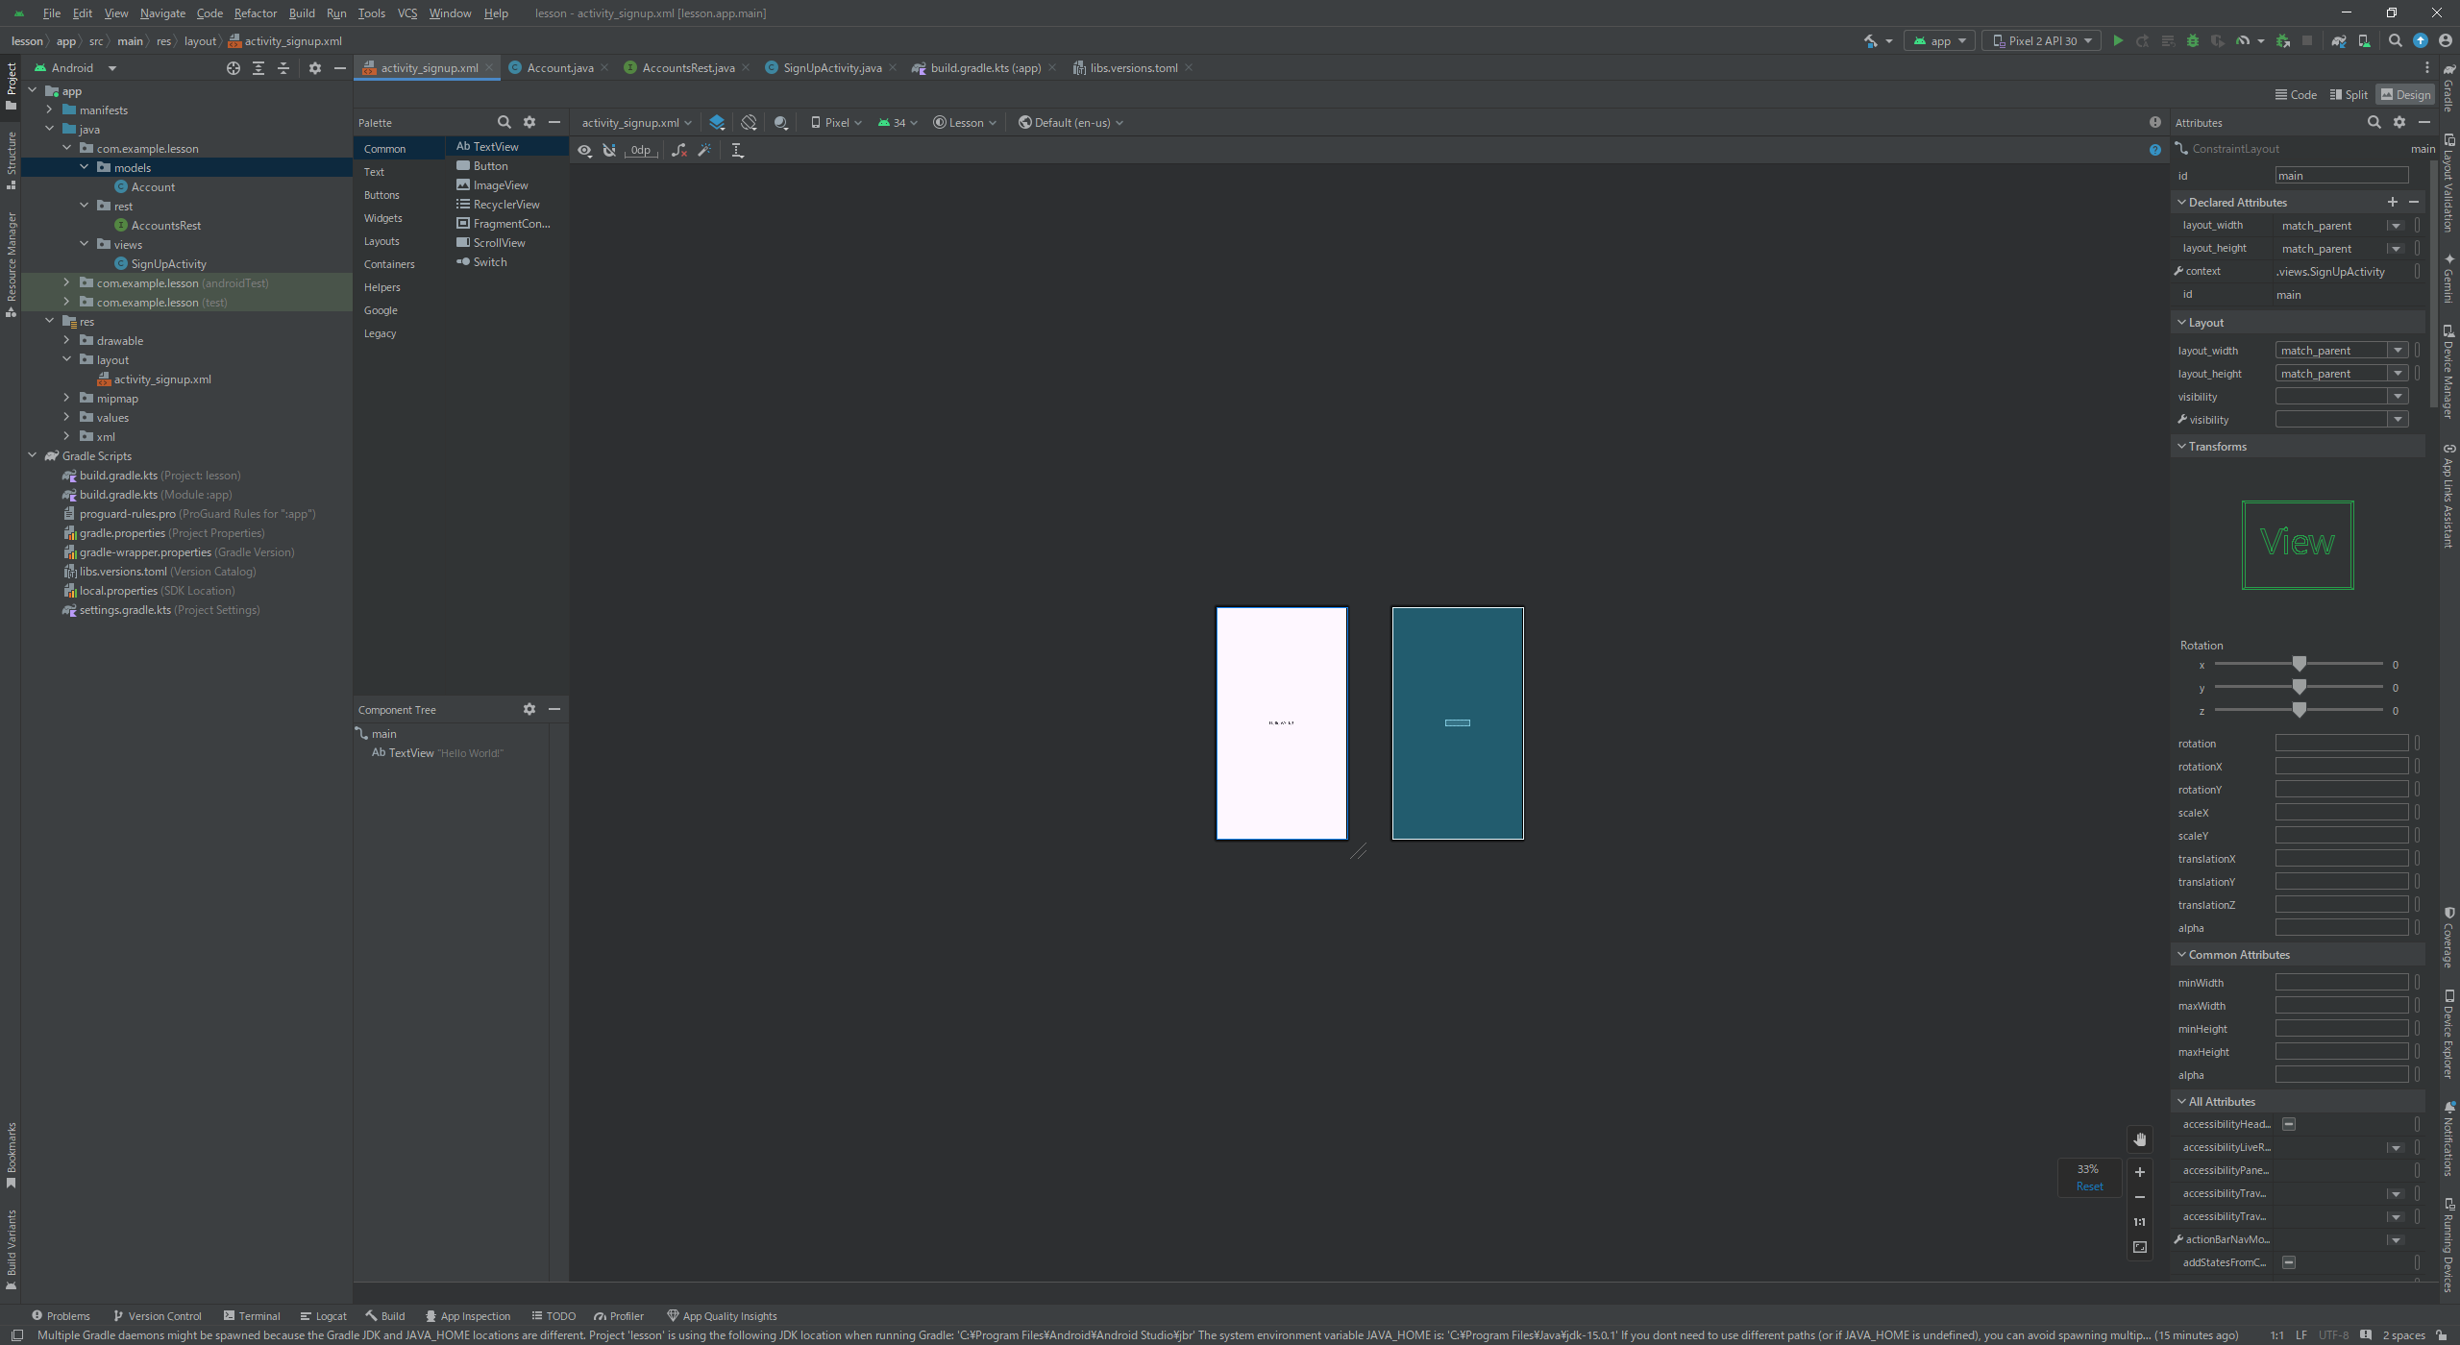
Task: Click the Rotation x slider handle
Action: pos(2299,664)
